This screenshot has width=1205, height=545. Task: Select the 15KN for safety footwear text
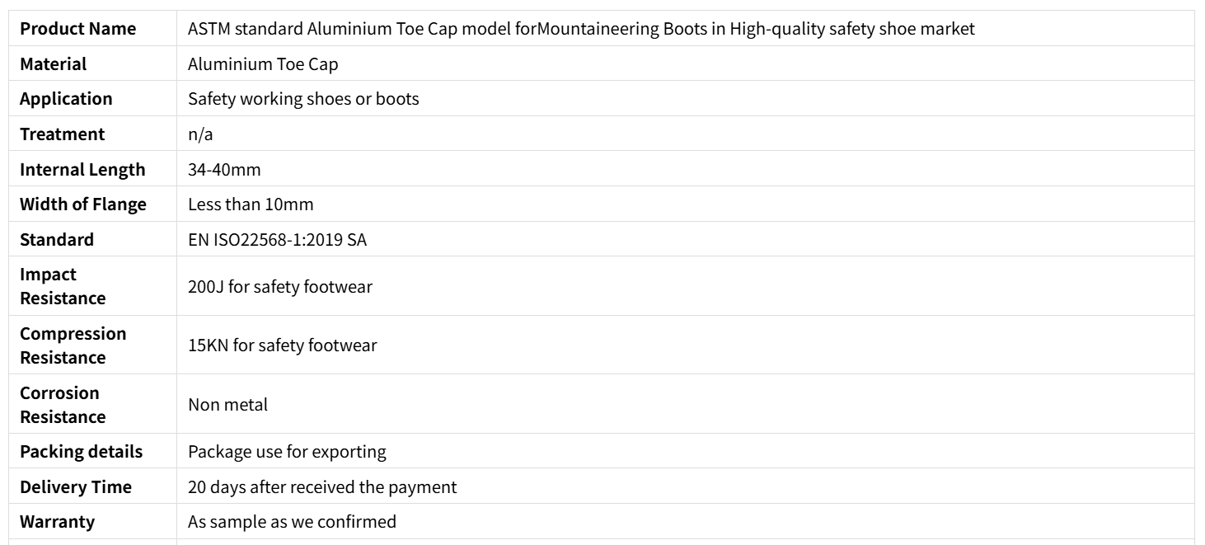(283, 345)
